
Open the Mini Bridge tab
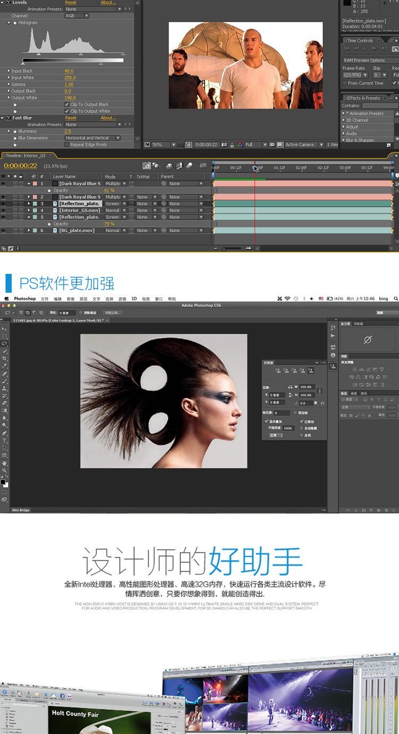[21, 510]
